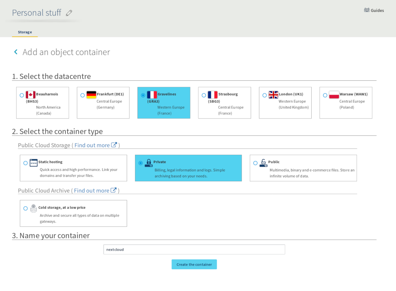The height and width of the screenshot is (291, 396).
Task: Click the Germany flag icon on Frankfurt
Action: 91,94
